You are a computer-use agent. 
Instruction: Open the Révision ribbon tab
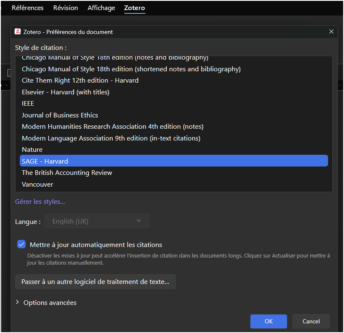coord(65,8)
